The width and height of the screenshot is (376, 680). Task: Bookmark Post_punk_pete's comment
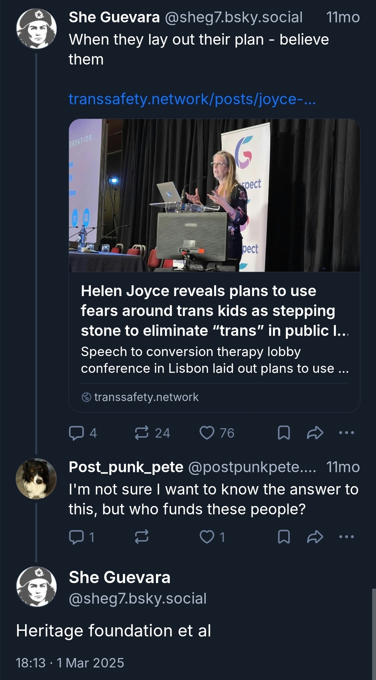click(x=284, y=537)
